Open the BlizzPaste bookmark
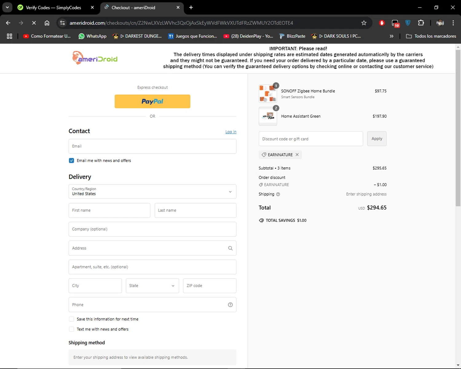Image resolution: width=461 pixels, height=369 pixels. coord(292,36)
